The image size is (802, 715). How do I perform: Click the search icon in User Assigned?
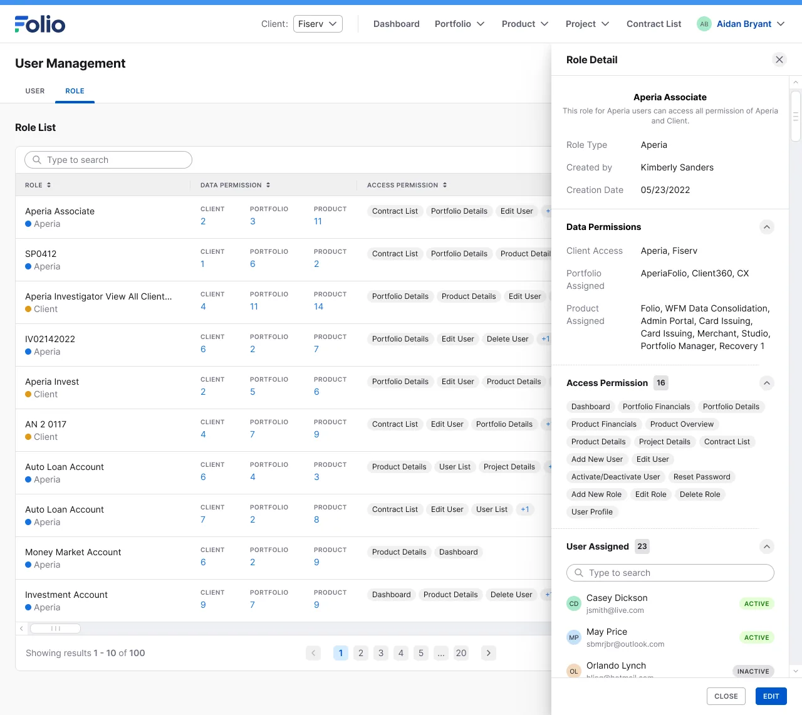579,573
